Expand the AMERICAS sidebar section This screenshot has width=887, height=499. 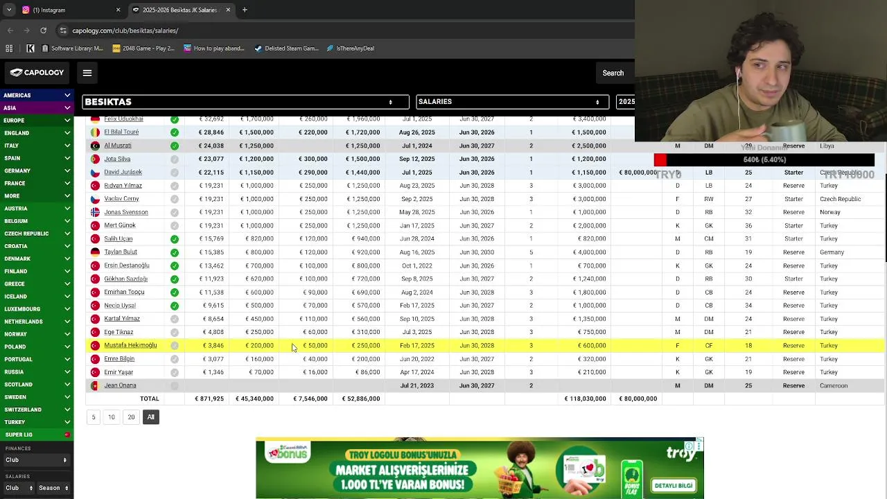37,95
